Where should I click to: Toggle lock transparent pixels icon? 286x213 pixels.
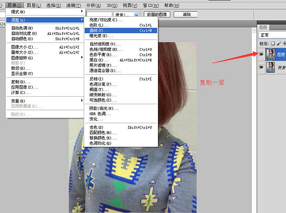click(x=273, y=43)
